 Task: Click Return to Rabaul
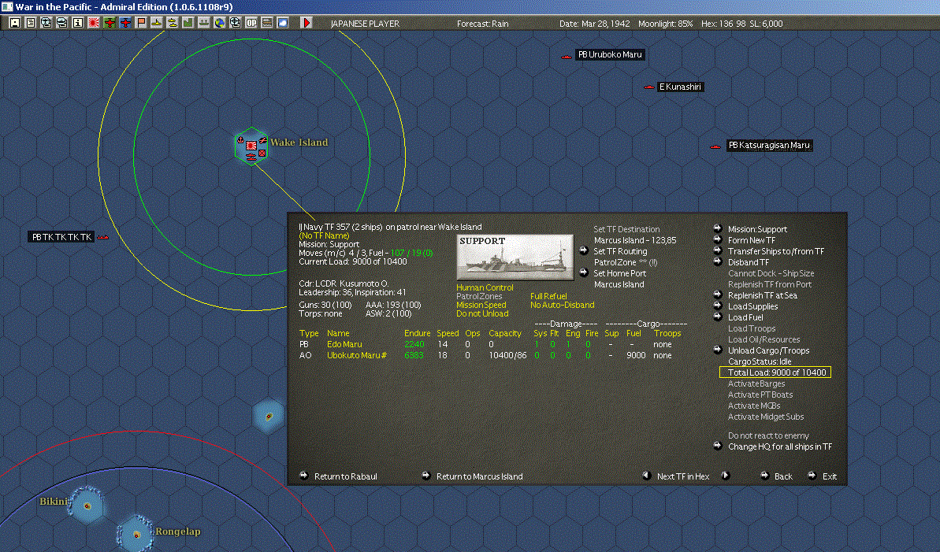click(345, 476)
